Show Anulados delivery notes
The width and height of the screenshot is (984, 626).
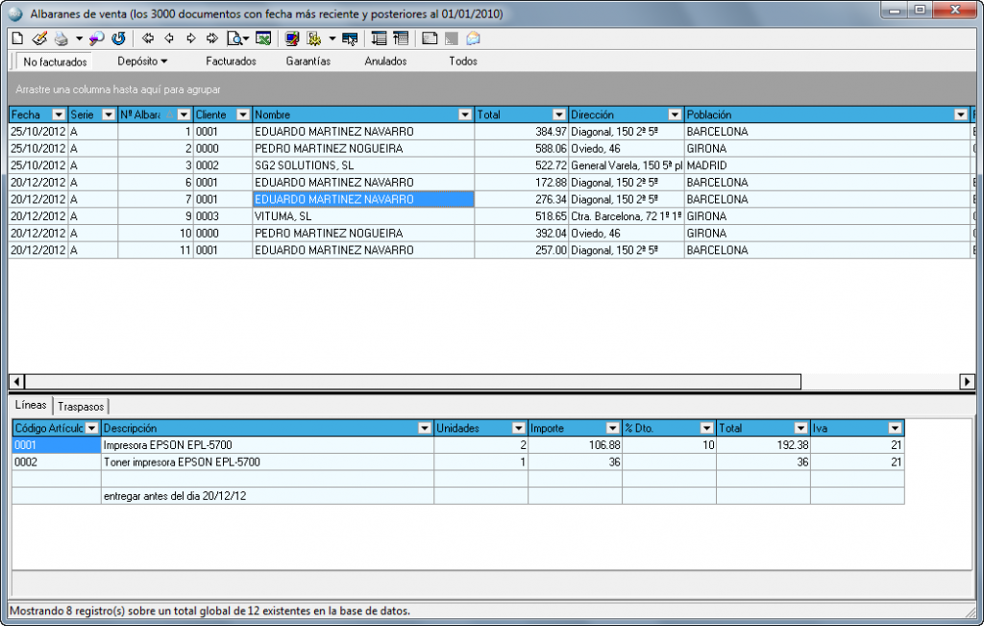click(385, 61)
